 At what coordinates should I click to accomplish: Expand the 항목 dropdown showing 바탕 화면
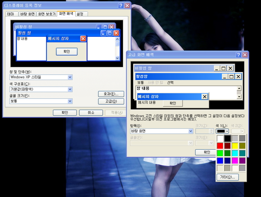click(x=191, y=131)
